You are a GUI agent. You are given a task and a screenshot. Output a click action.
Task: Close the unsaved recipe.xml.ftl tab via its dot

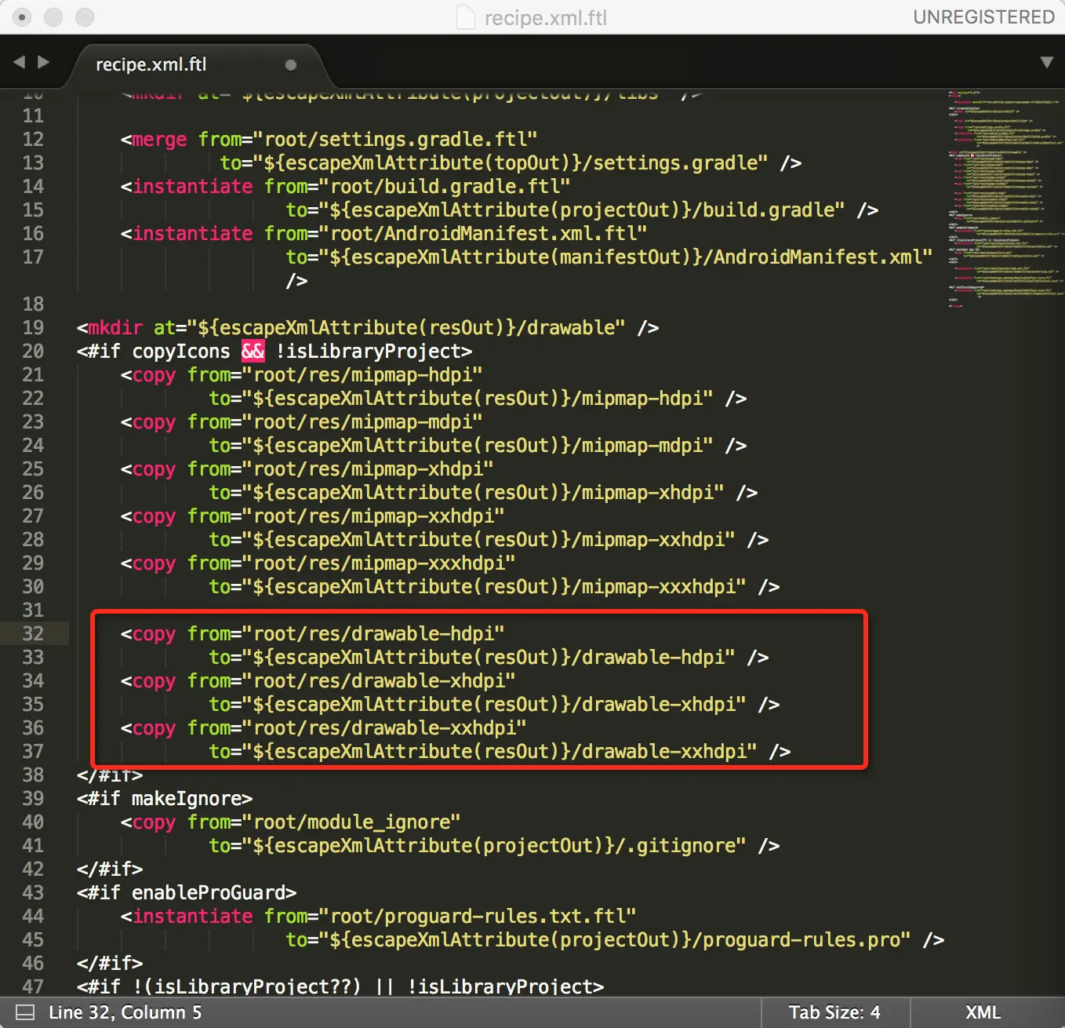point(291,65)
